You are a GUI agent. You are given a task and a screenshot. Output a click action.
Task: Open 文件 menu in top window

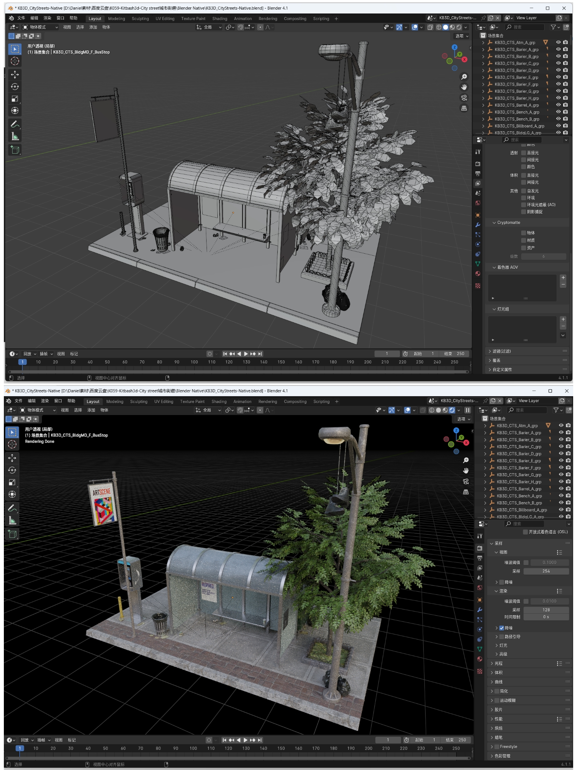click(x=21, y=18)
